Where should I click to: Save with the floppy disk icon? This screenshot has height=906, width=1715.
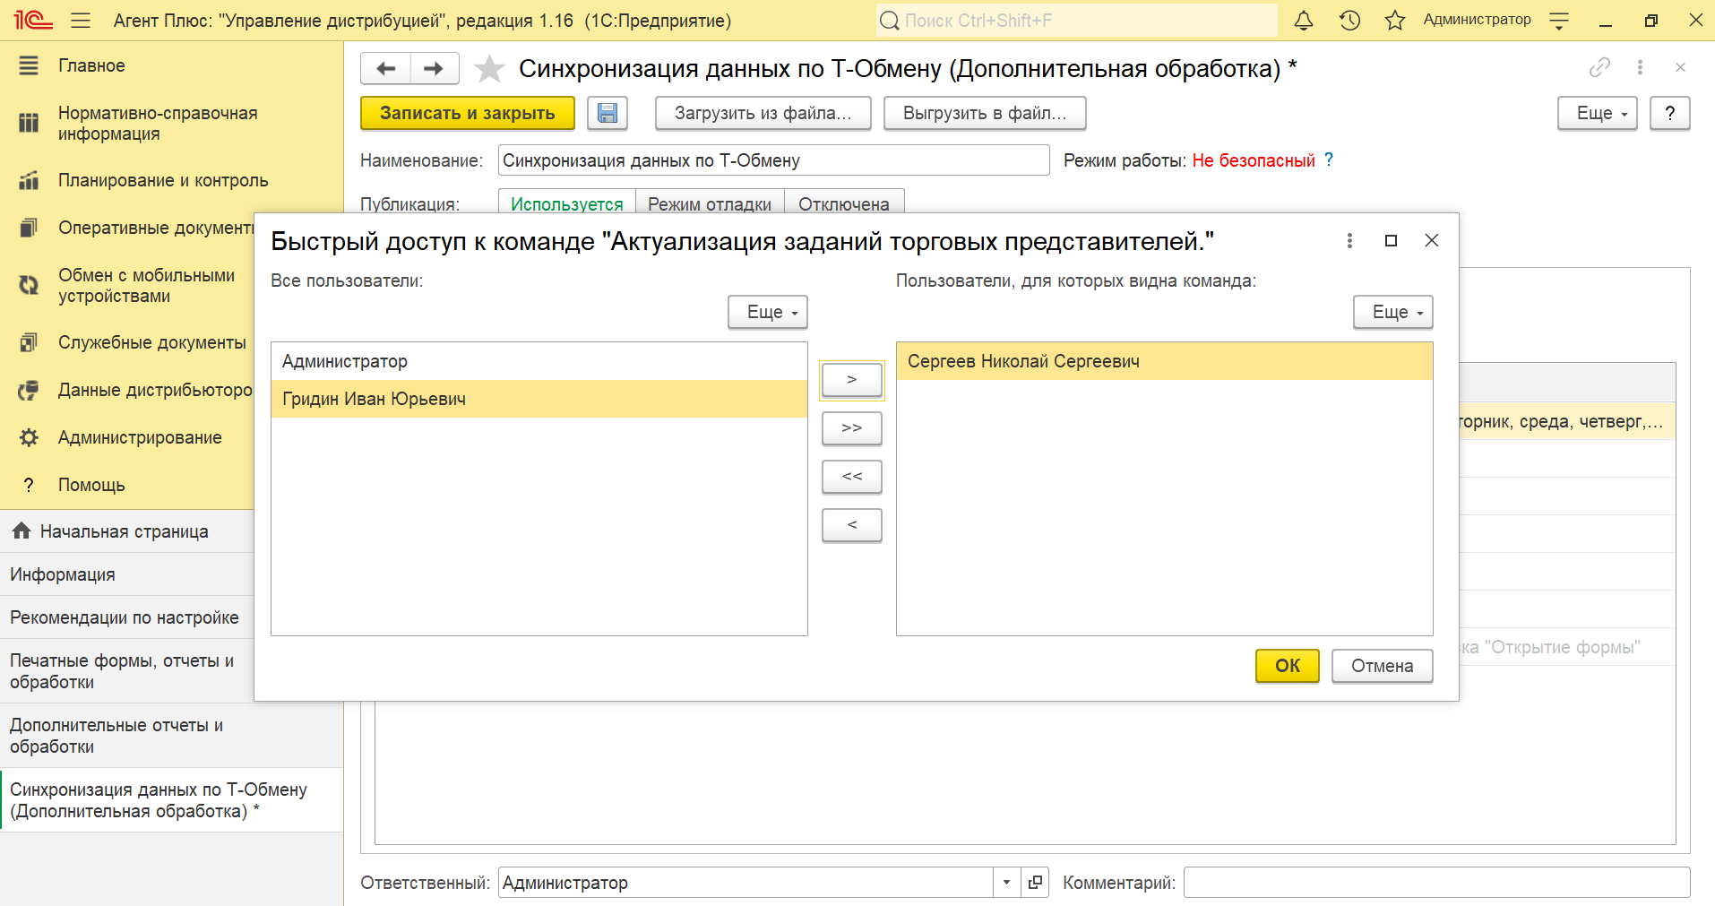pos(608,113)
